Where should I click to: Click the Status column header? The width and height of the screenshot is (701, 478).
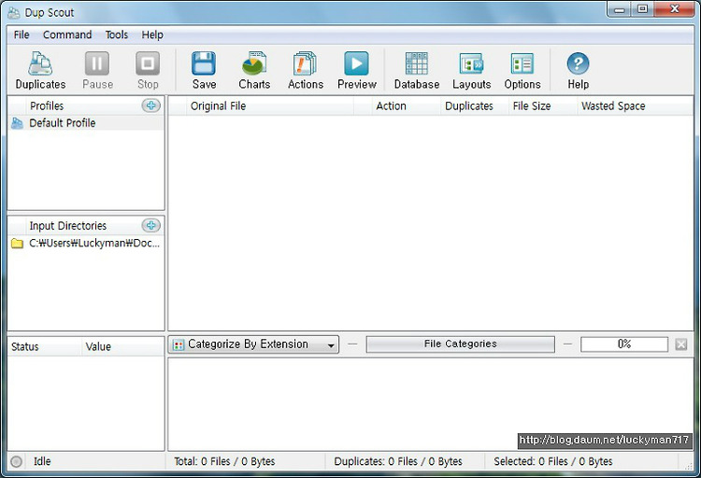pos(44,346)
